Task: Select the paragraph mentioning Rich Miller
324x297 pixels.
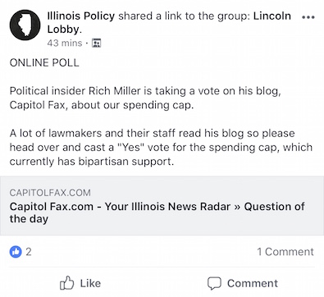Action: click(x=145, y=98)
